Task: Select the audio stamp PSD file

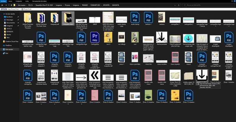Action: (135, 18)
